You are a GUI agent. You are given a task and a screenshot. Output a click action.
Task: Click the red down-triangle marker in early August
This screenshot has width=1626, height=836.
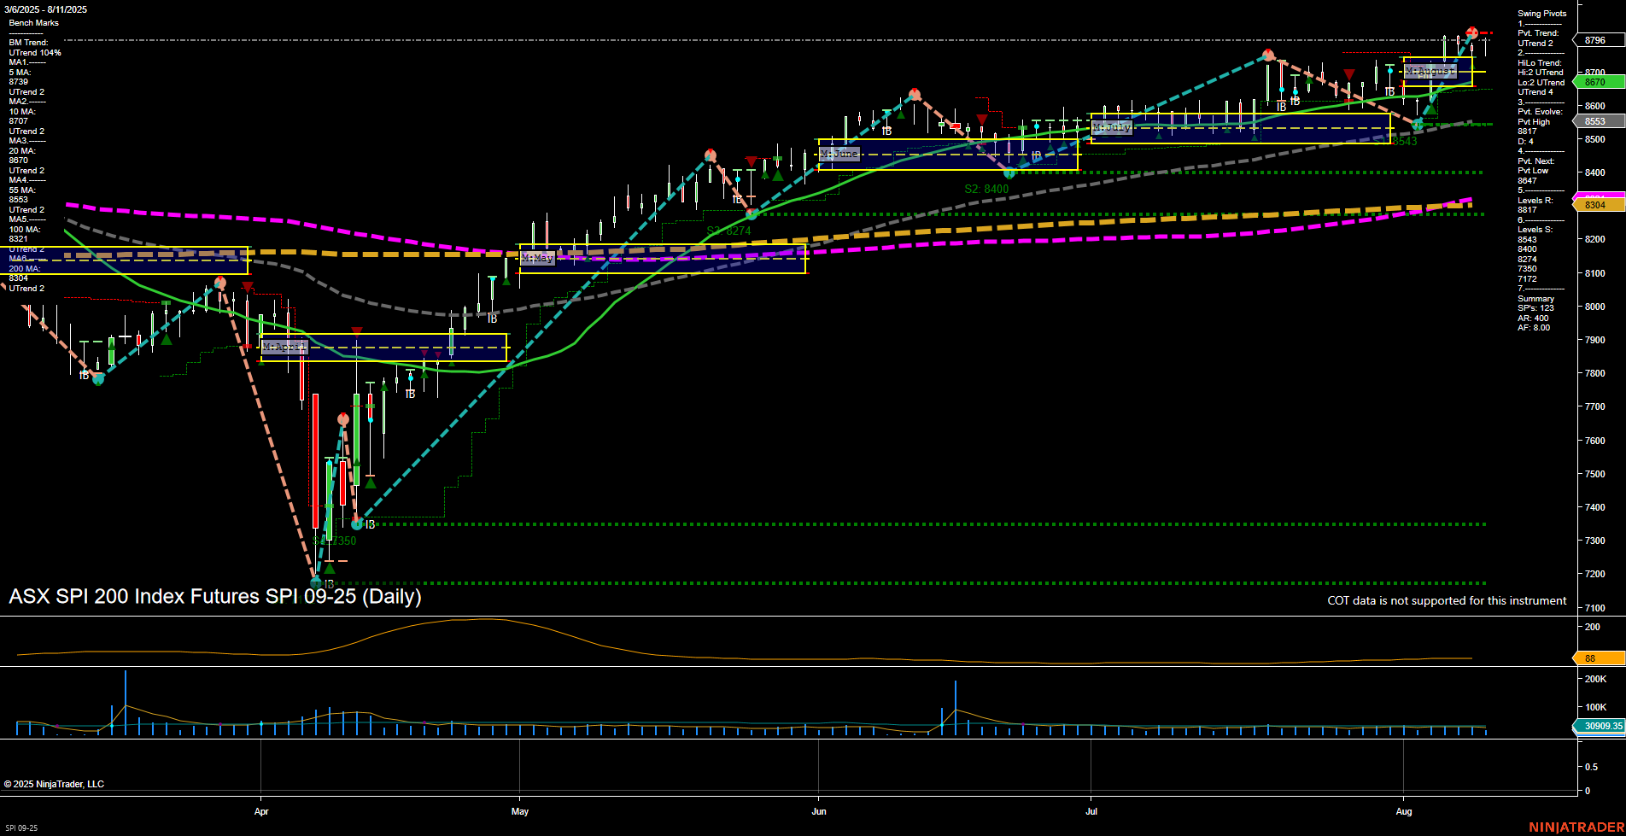click(x=1349, y=73)
